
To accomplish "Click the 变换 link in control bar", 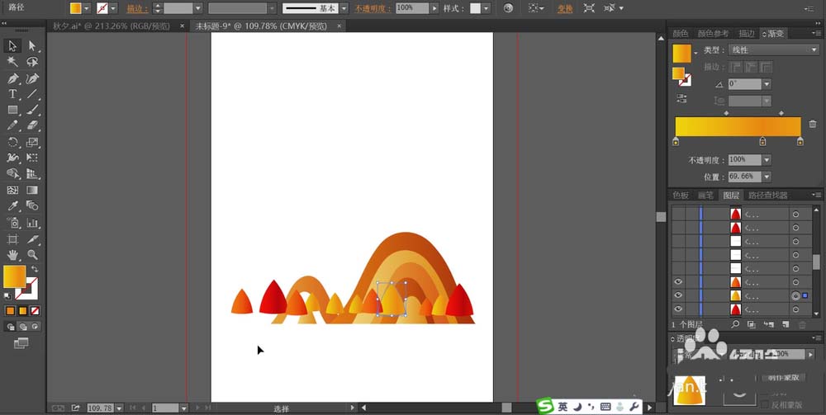I will [565, 8].
